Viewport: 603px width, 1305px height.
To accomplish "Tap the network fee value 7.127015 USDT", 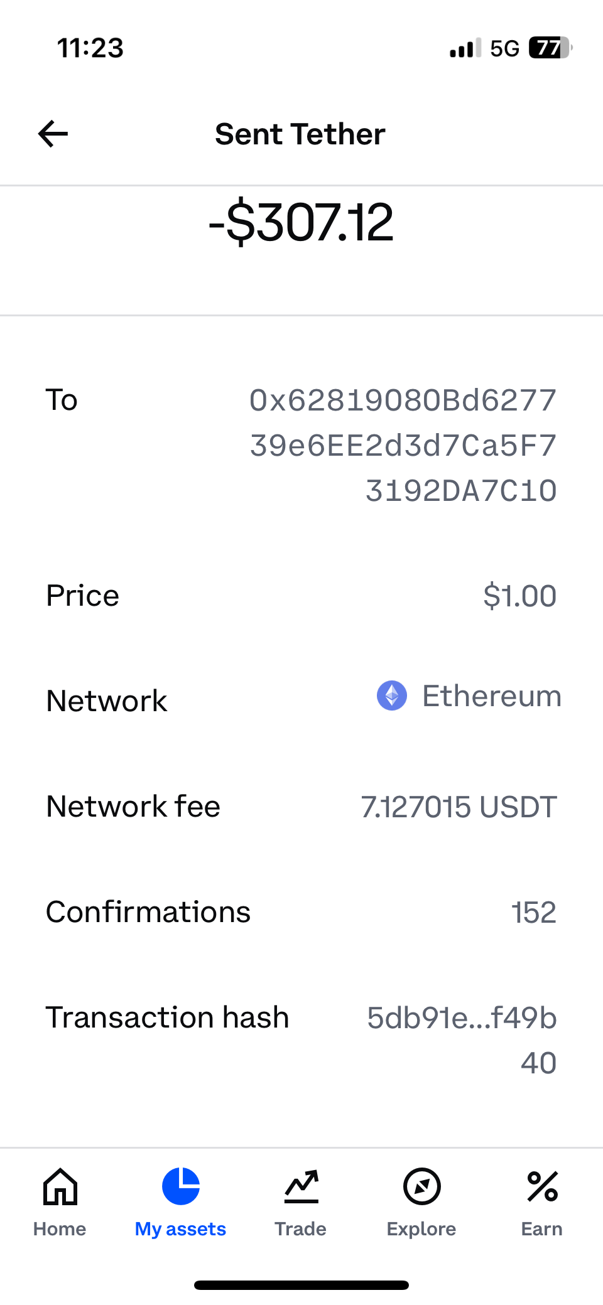I will coord(459,807).
